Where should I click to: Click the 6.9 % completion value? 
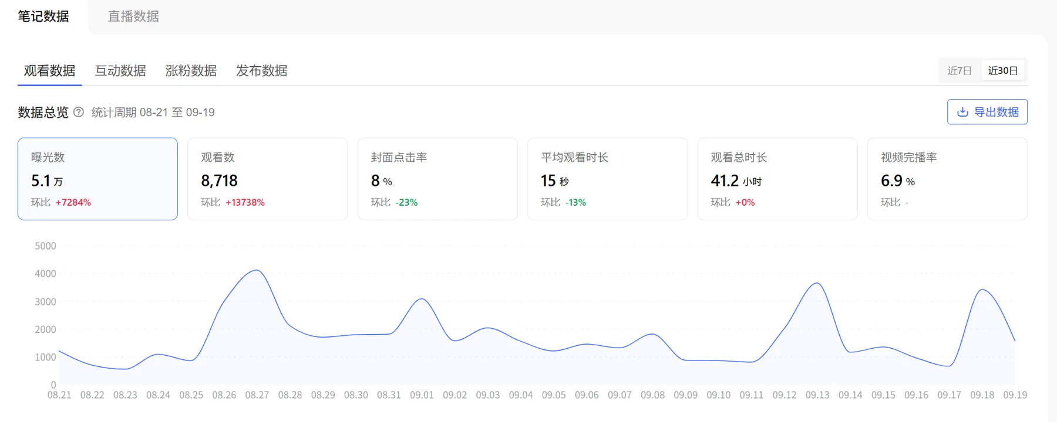coord(898,181)
